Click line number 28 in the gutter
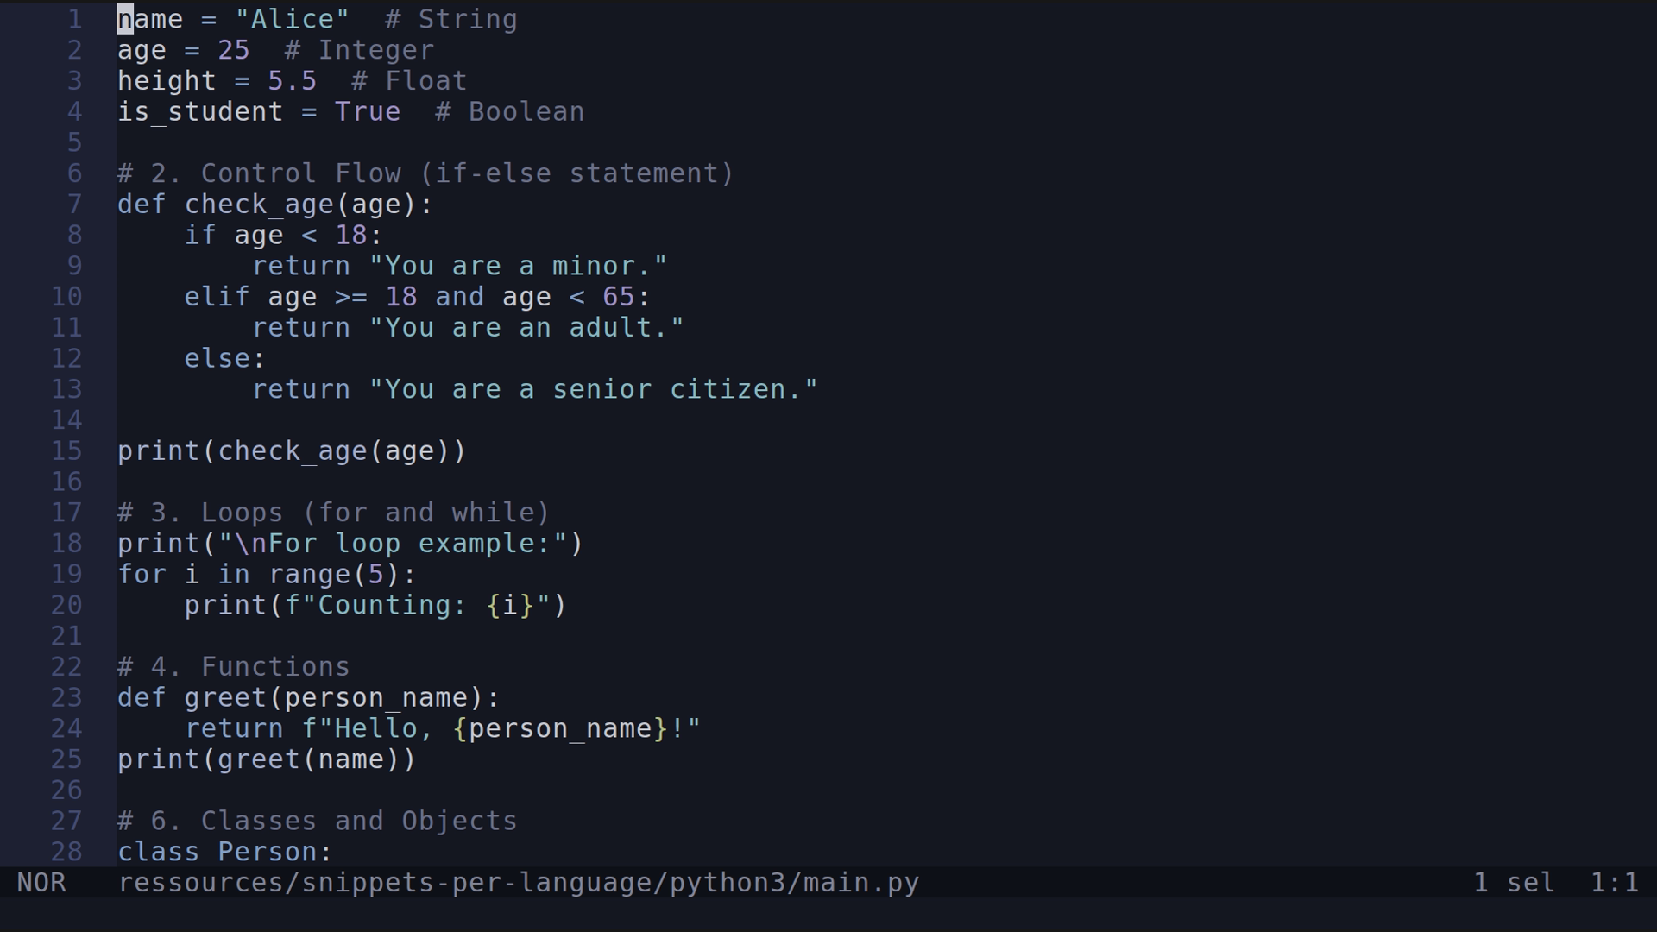Viewport: 1657px width, 932px height. pos(67,852)
